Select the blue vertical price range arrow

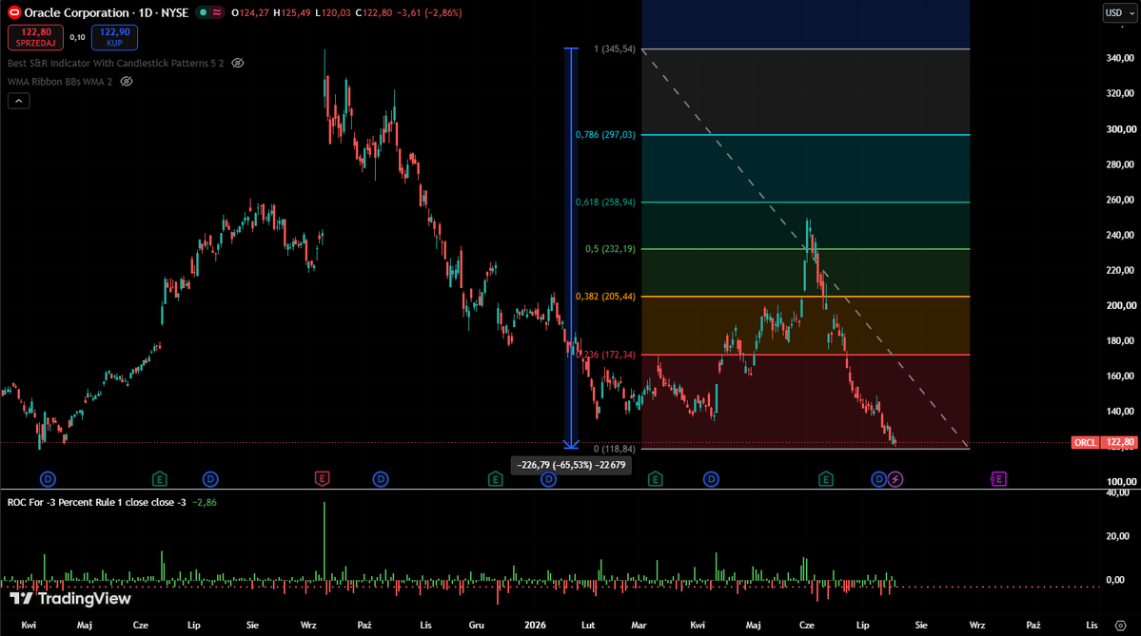[571, 247]
